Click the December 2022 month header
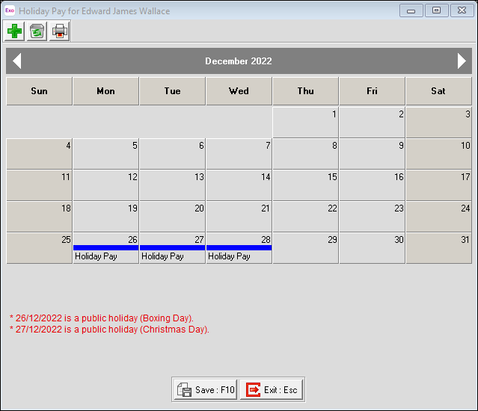 point(239,61)
